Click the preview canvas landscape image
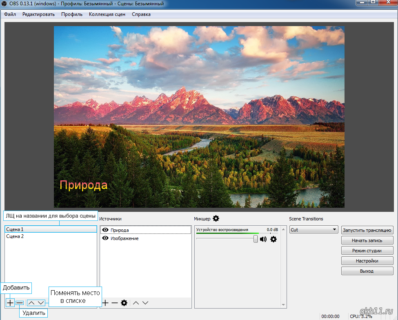The image size is (398, 320). [x=199, y=117]
